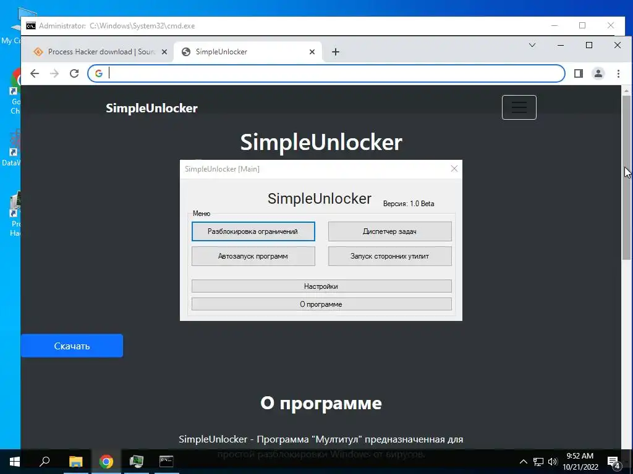
Task: Click Автозапуск программ in app preview
Action: (x=253, y=256)
